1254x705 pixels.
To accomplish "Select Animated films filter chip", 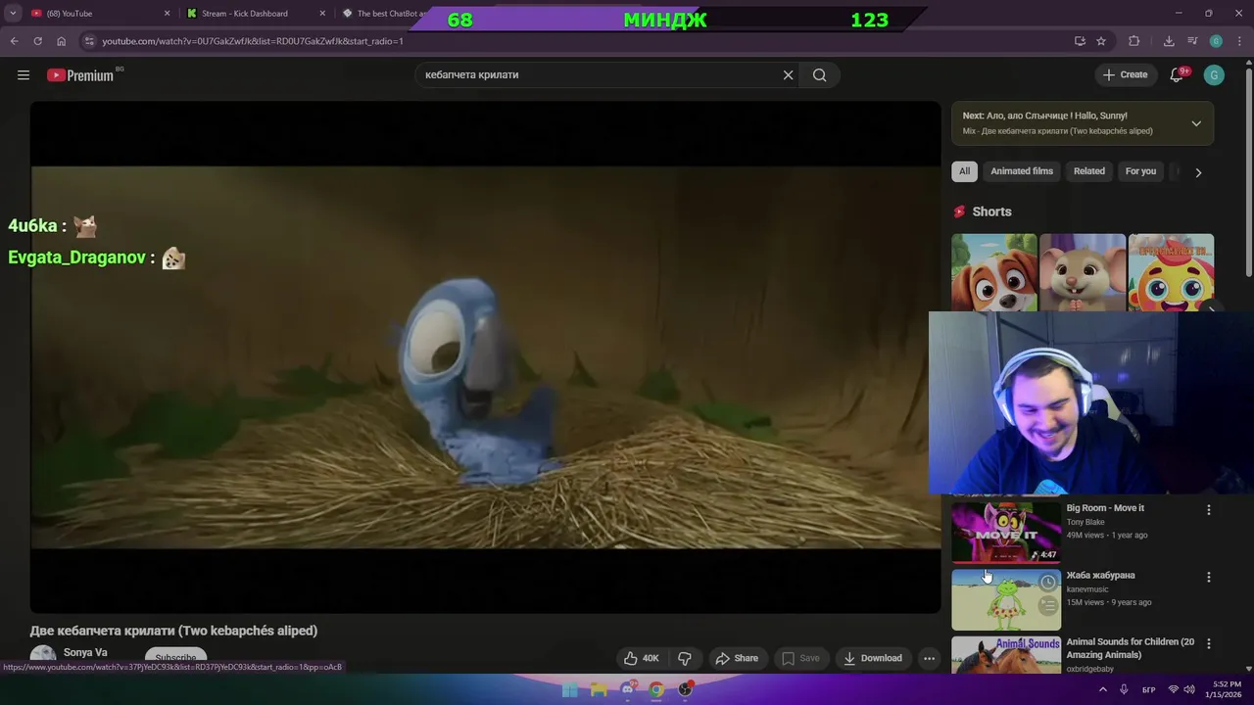I will [x=1022, y=171].
